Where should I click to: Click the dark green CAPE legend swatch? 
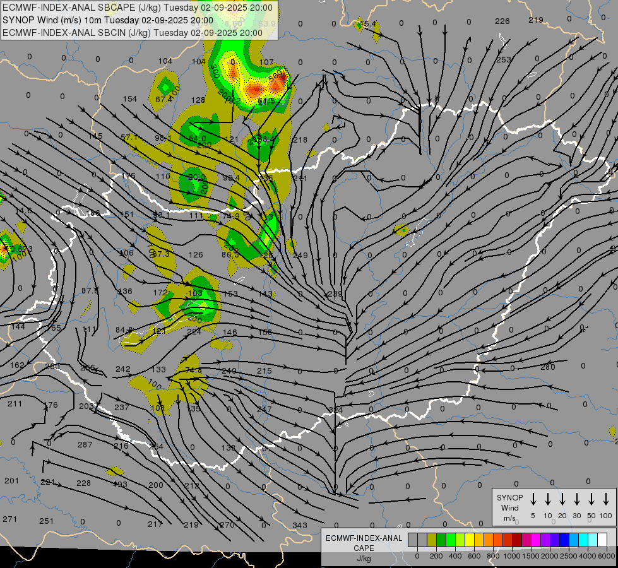[x=441, y=540]
